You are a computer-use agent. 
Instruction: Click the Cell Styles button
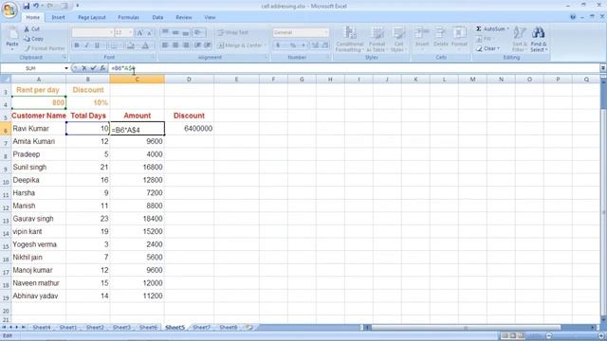[x=398, y=39]
